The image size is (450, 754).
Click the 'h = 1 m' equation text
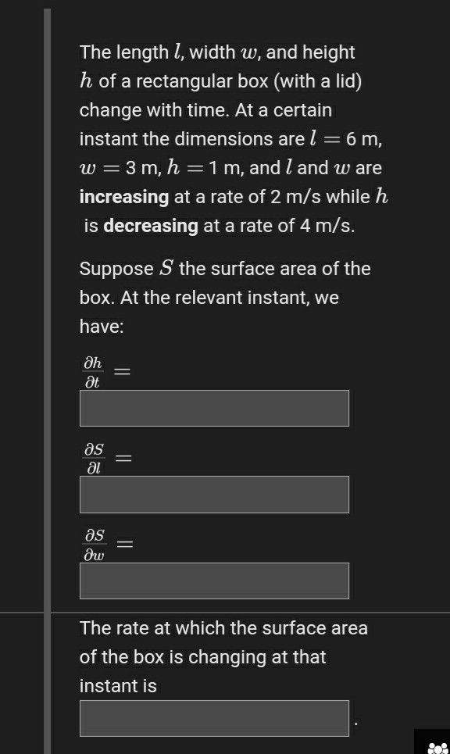tap(202, 168)
